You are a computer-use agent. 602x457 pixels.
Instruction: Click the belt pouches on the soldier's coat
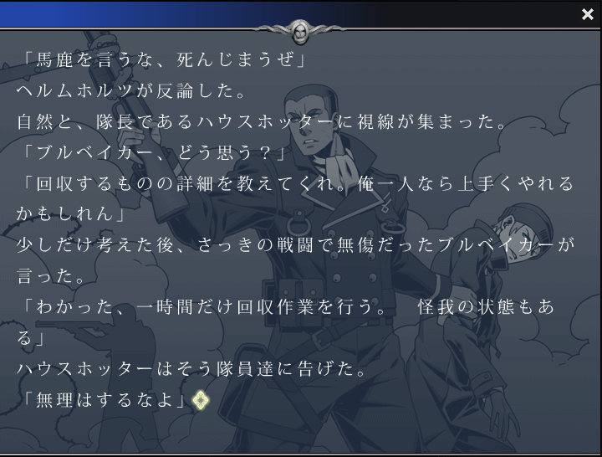click(301, 298)
